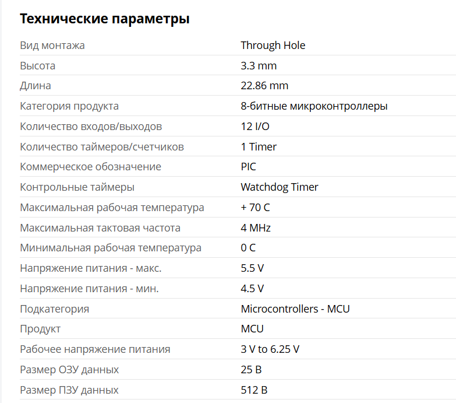Click the '1 Timer' value
This screenshot has width=456, height=403.
pyautogui.click(x=259, y=147)
